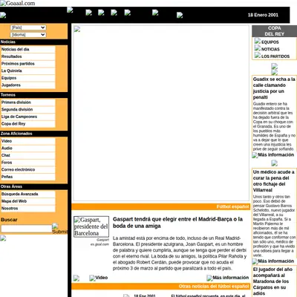
Task: Click the icon beside Noticias in Copa del Rey
Action: 258,48
